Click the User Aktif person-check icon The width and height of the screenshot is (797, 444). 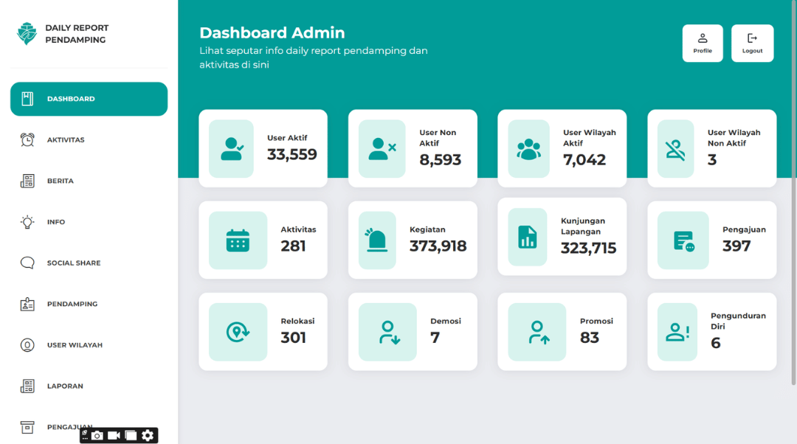coord(232,148)
